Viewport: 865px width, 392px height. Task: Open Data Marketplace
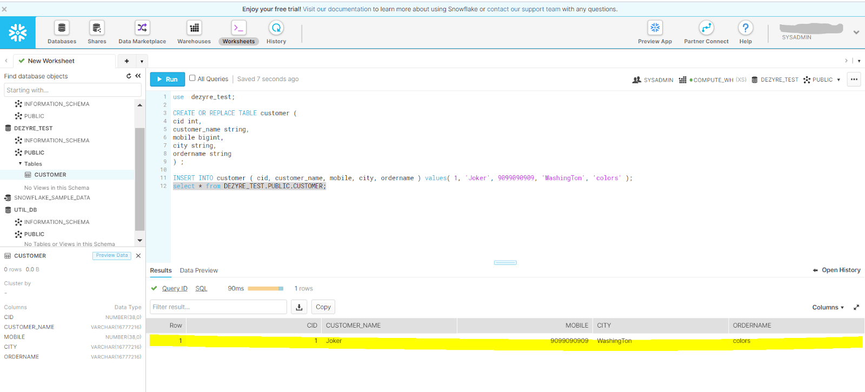[x=142, y=32]
